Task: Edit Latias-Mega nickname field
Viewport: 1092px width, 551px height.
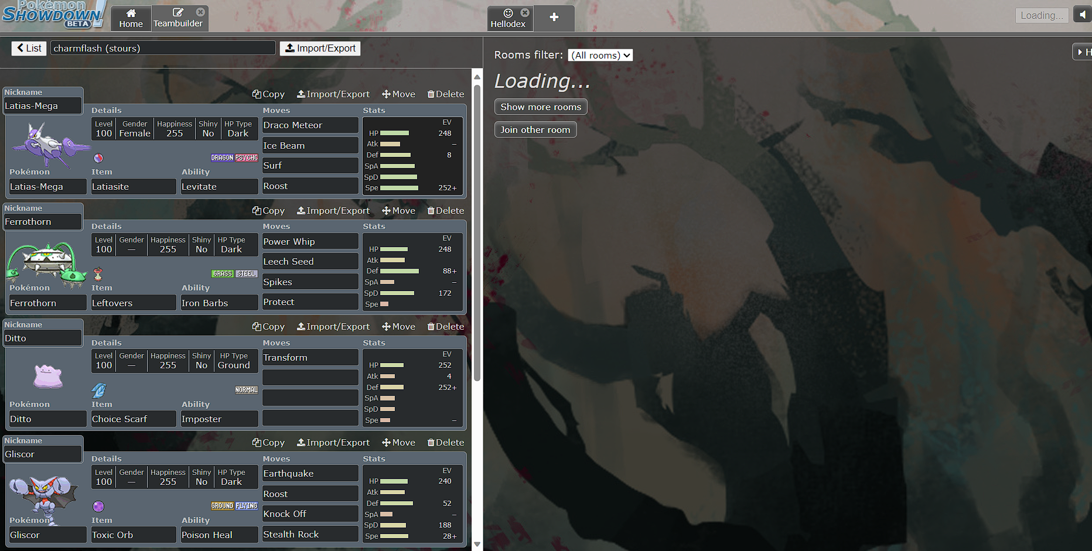Action: 43,106
